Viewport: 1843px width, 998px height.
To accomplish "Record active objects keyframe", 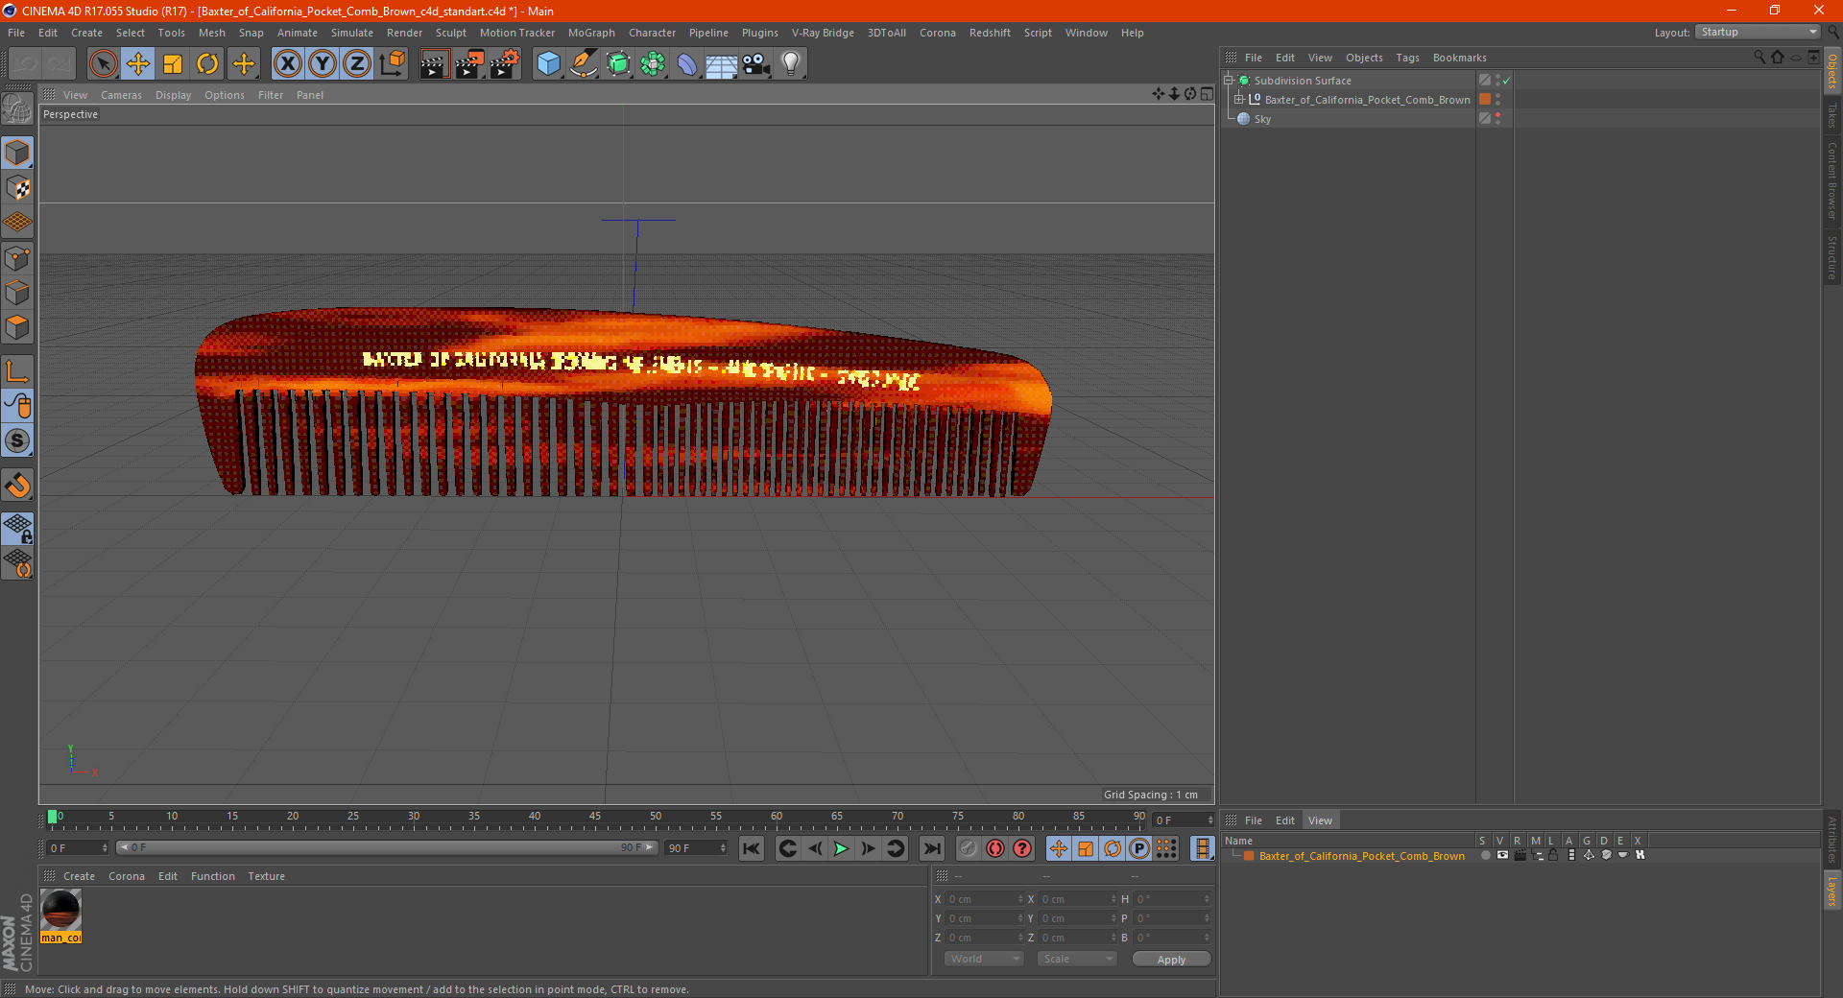I will pos(969,848).
